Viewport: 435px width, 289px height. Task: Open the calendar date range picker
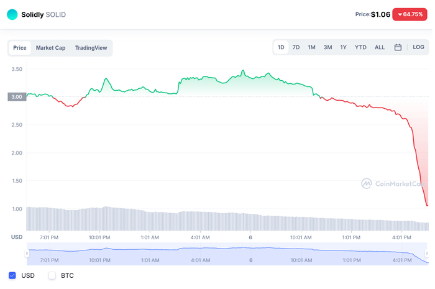click(398, 47)
